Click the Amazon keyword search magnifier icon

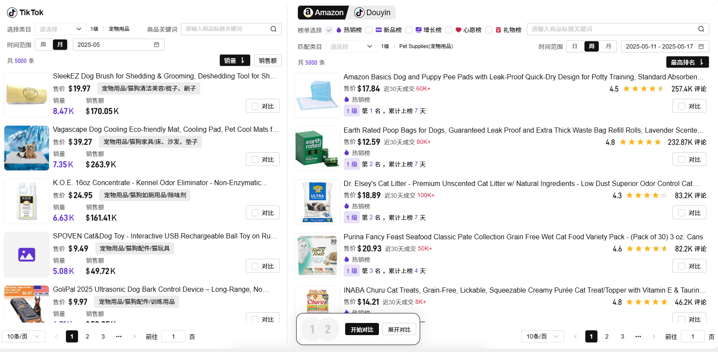[x=701, y=29]
